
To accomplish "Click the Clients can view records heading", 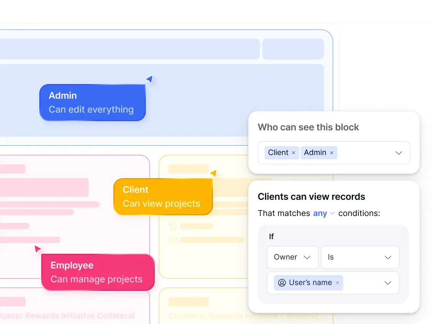I will 311,197.
